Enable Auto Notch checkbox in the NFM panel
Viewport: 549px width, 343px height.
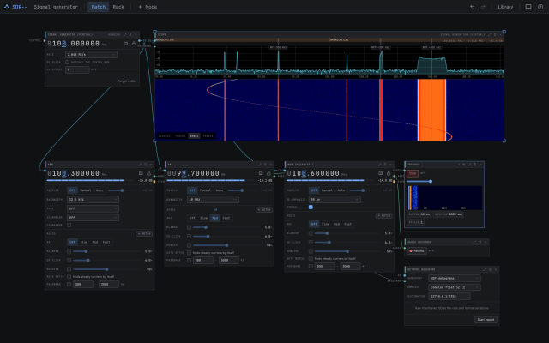[x=69, y=276]
